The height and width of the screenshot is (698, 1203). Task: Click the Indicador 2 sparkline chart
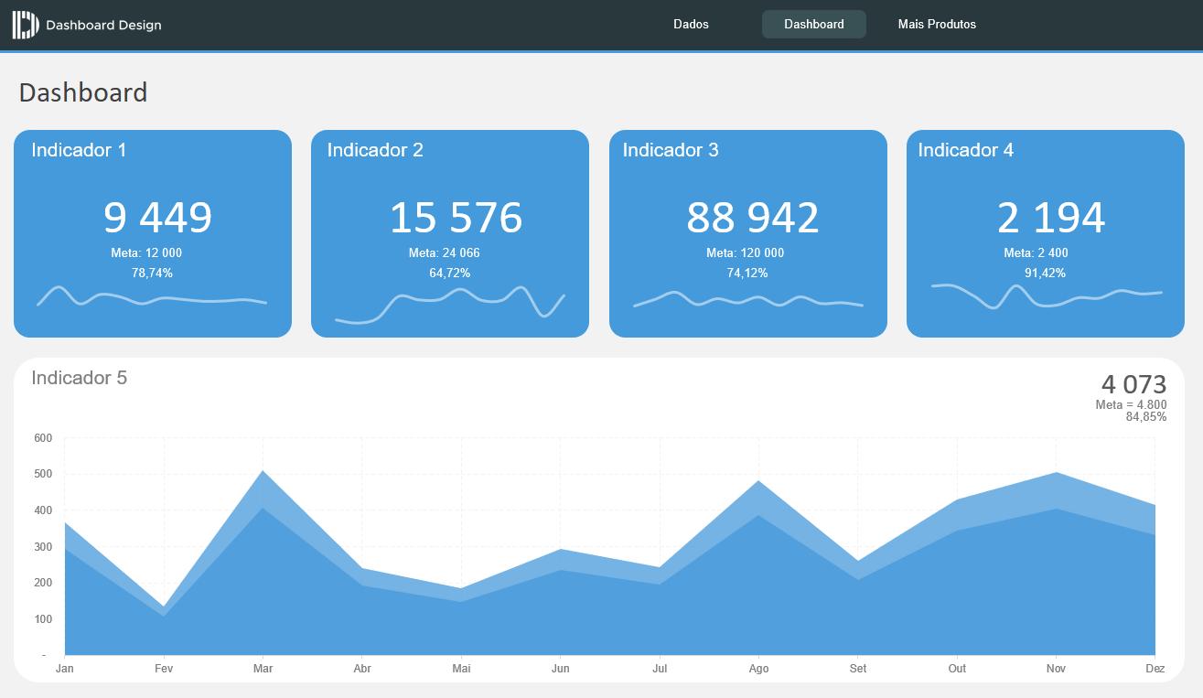[450, 304]
